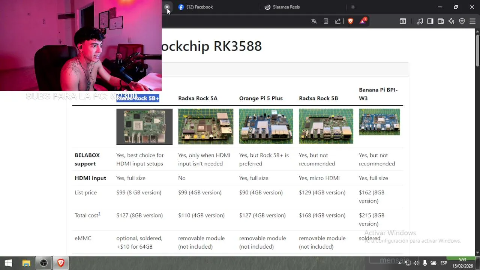Click '$168 (4GB version)' total cost cell

point(322,215)
